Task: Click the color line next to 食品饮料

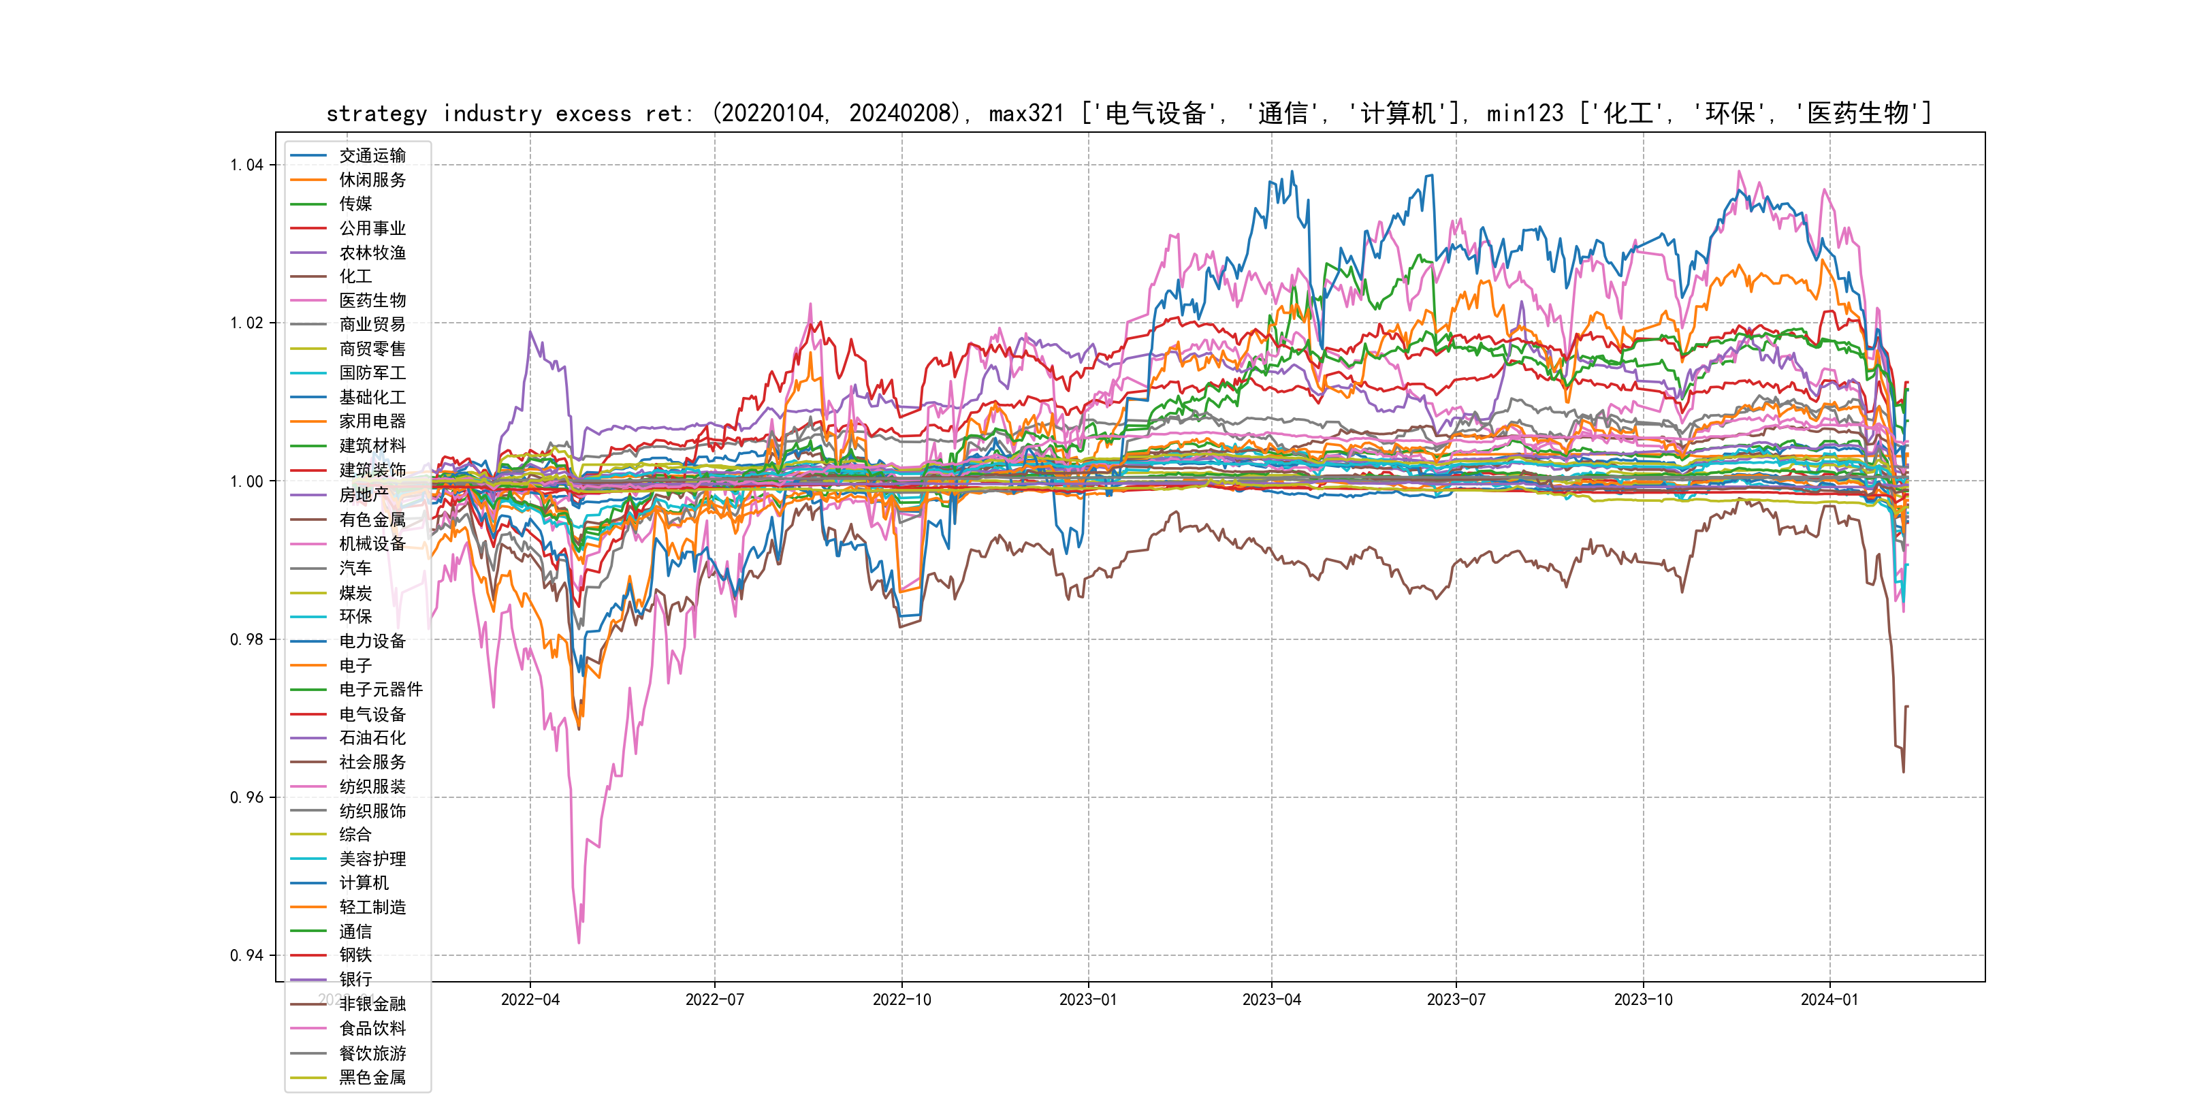Action: (308, 1029)
